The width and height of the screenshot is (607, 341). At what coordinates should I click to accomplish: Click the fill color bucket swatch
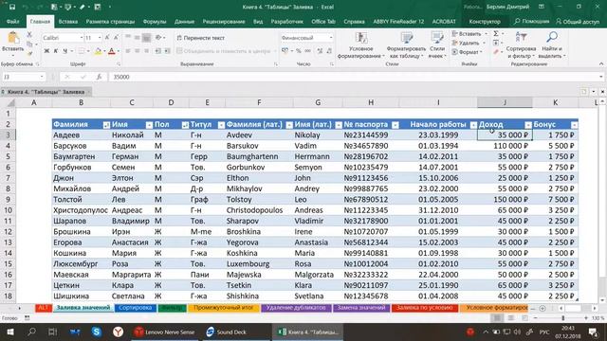click(98, 51)
